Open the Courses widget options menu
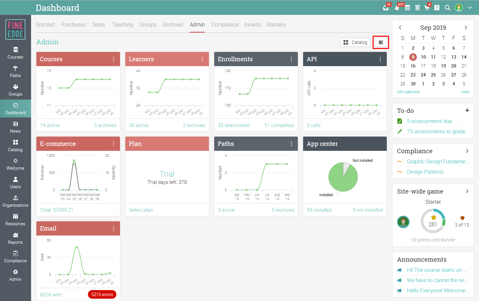479x301 pixels. [113, 59]
